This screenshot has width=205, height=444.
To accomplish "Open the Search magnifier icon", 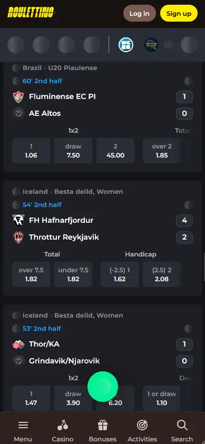I will (x=182, y=426).
